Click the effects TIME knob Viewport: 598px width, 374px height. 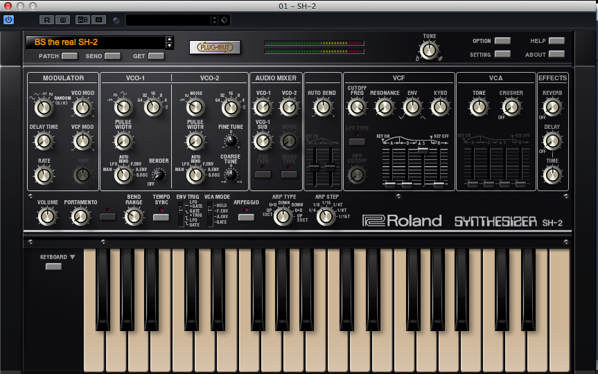coord(552,175)
